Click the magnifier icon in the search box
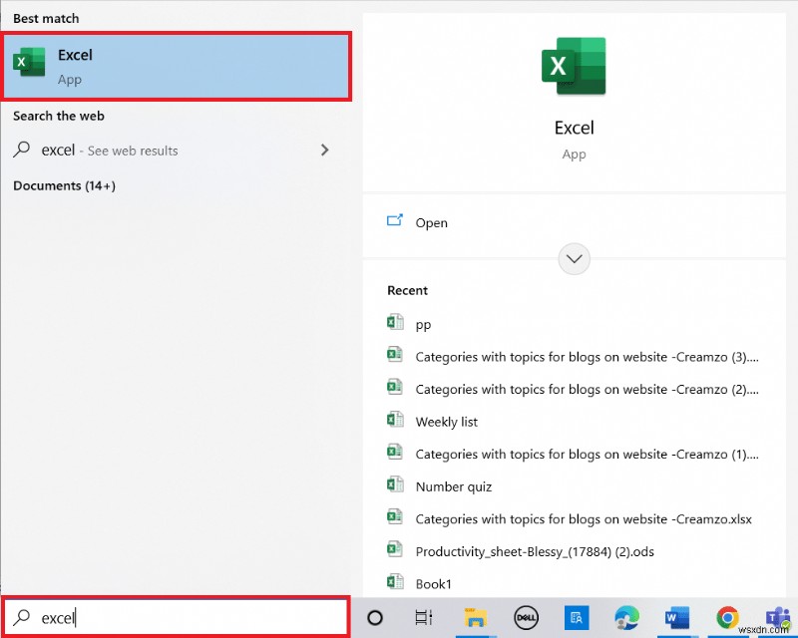The width and height of the screenshot is (798, 638). pos(21,617)
